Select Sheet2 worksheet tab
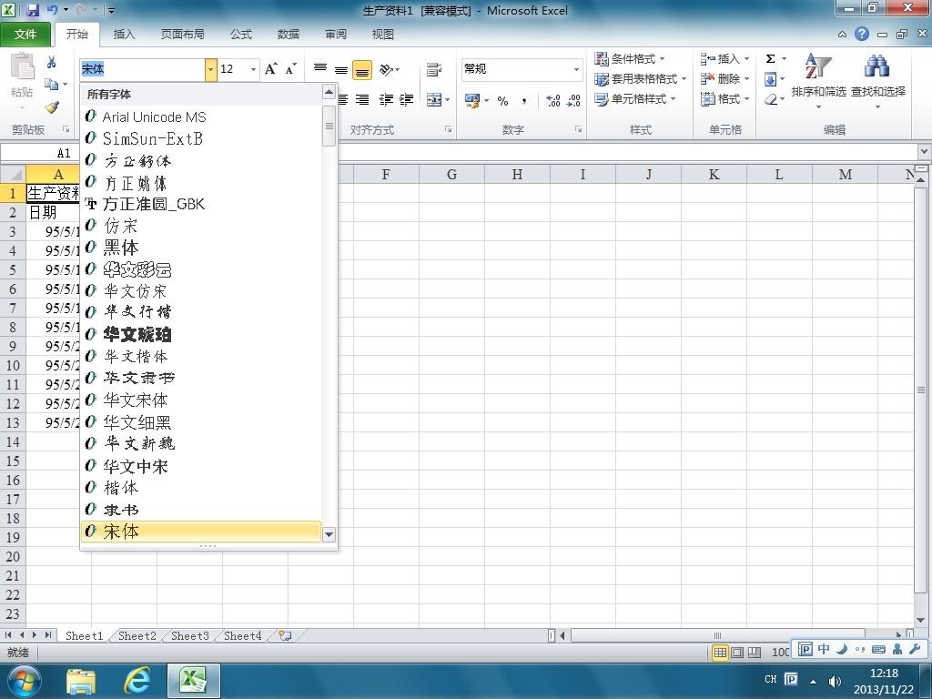Screen dimensions: 932x699 pos(137,636)
